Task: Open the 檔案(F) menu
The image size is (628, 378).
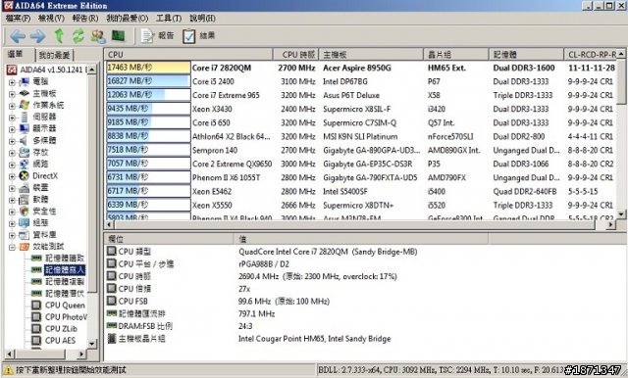Action: point(18,19)
